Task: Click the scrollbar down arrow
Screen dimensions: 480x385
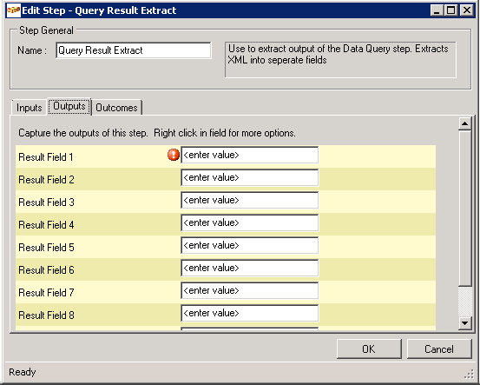Action: point(464,322)
